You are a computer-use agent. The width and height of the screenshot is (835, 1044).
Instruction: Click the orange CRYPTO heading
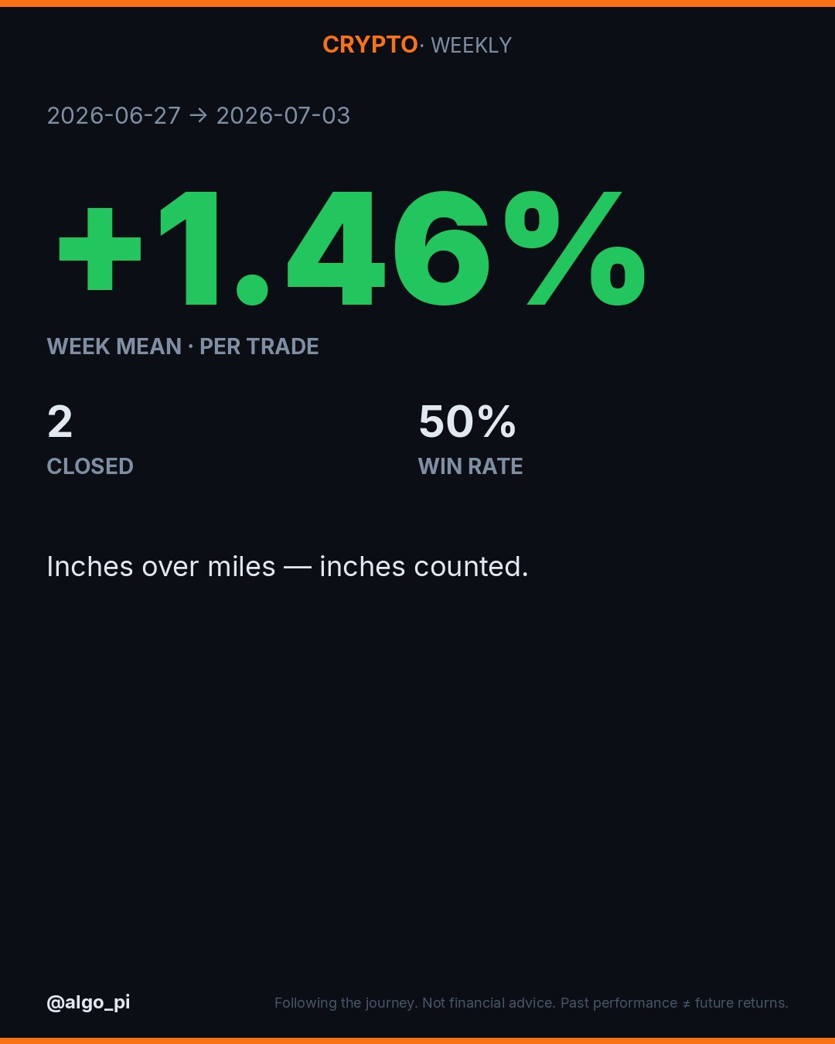tap(370, 45)
